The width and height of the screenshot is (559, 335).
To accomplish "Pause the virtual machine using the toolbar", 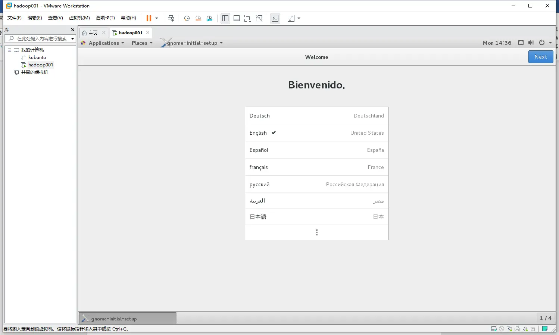I will pyautogui.click(x=149, y=18).
